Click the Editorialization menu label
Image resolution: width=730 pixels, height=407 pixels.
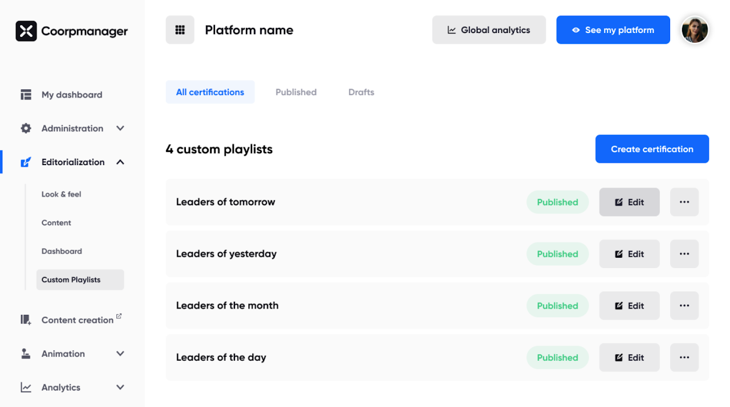pos(73,162)
